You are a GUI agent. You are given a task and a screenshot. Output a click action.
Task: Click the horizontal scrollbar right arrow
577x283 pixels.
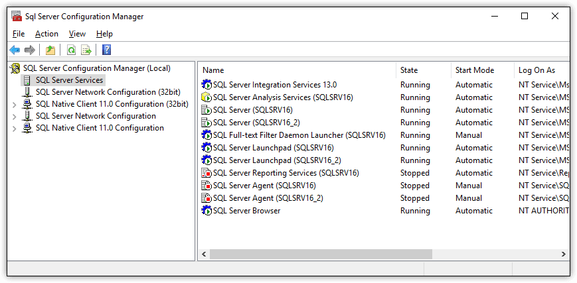(x=563, y=254)
